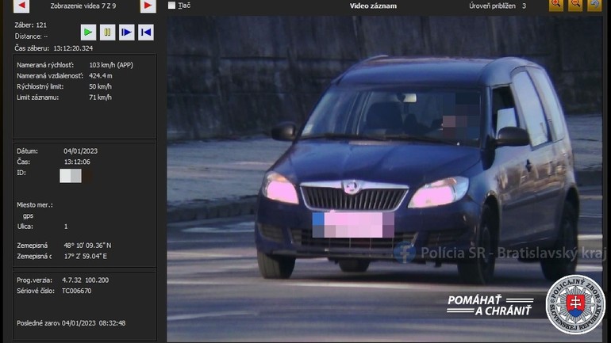Click the Video záznam panel title

click(x=373, y=6)
